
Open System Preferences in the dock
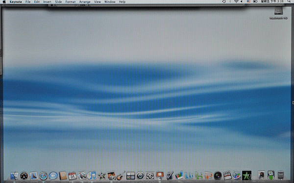point(150,176)
